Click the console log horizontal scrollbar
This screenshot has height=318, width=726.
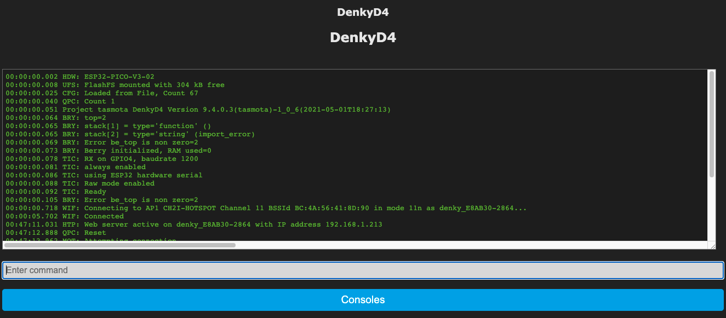[x=120, y=245]
